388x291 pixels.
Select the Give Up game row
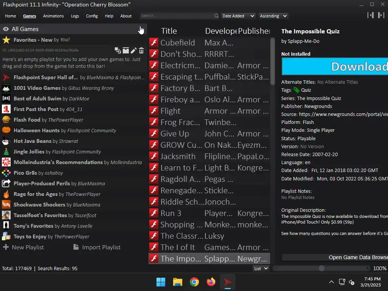tap(209, 134)
